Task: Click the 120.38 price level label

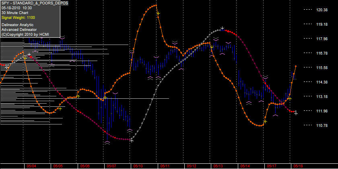Action: [x=322, y=10]
